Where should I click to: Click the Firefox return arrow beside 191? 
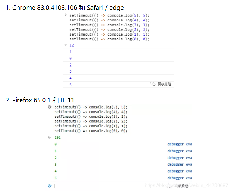49,137
